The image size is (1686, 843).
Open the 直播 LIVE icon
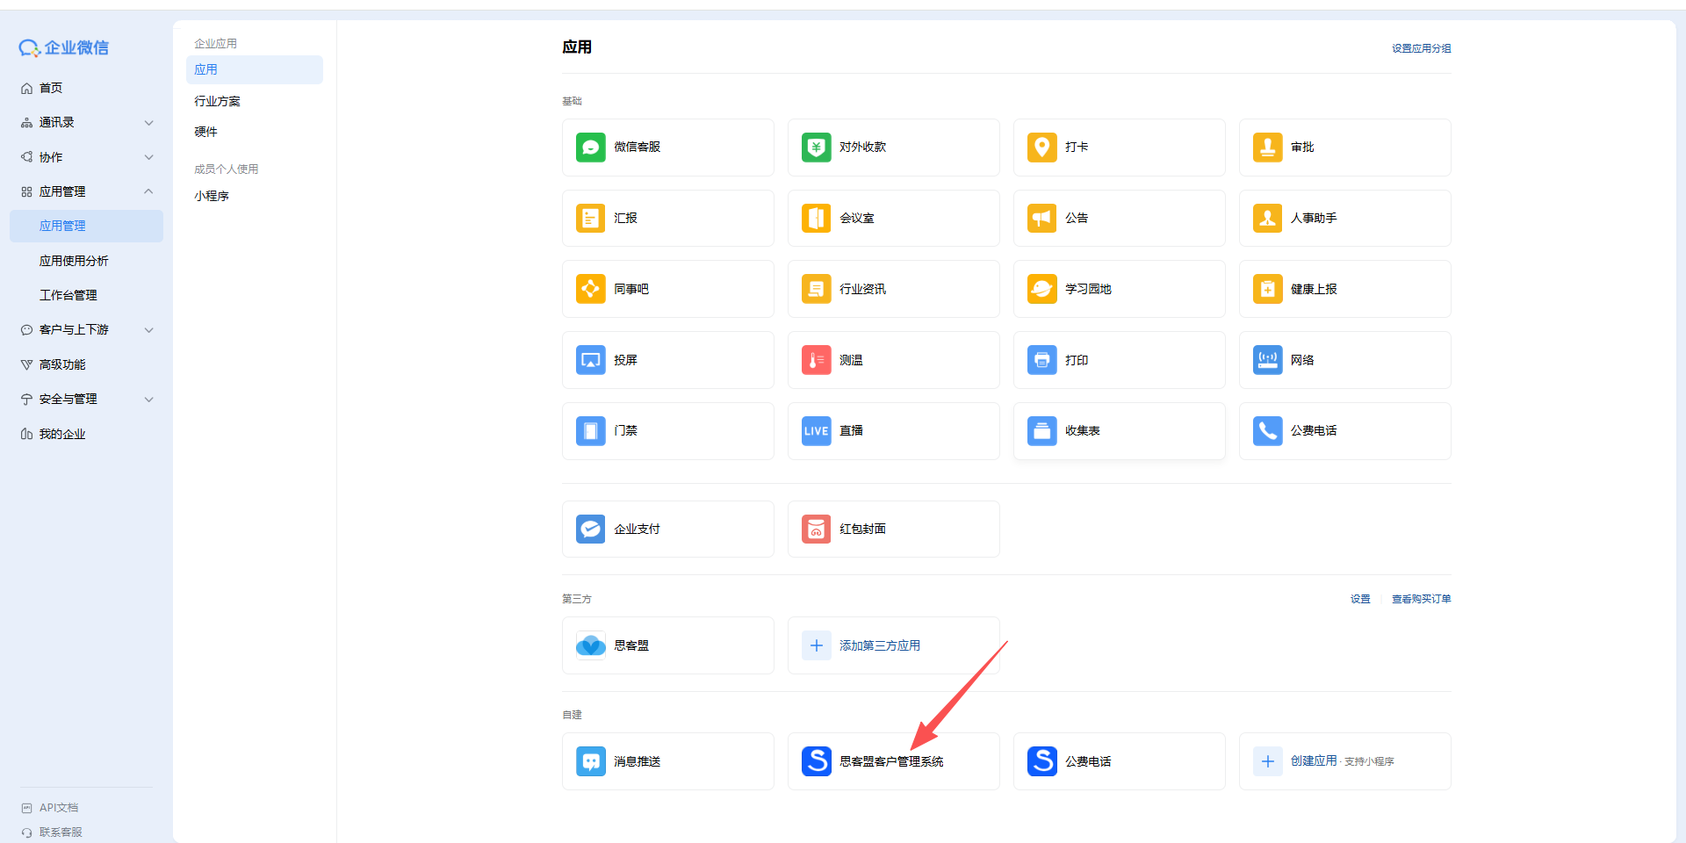click(816, 431)
